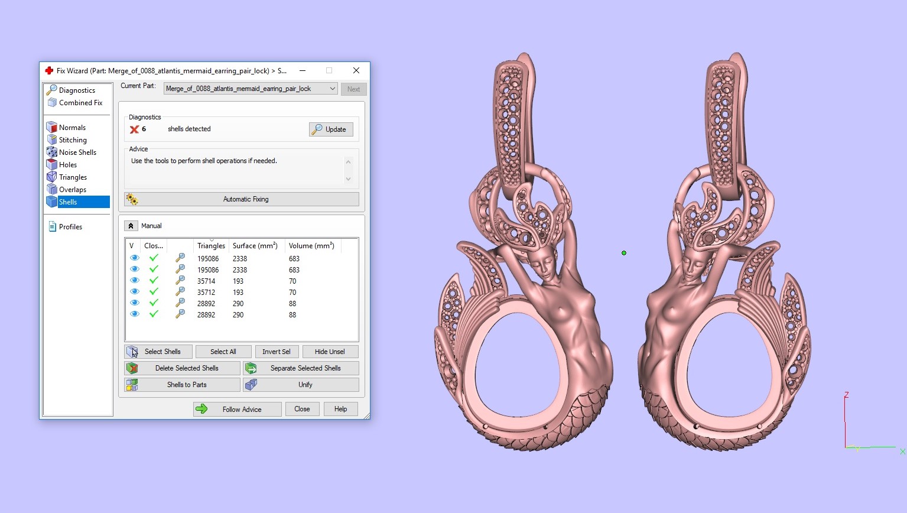Click the Close button at dialog bottom
Screen dimensions: 907x513
point(302,409)
